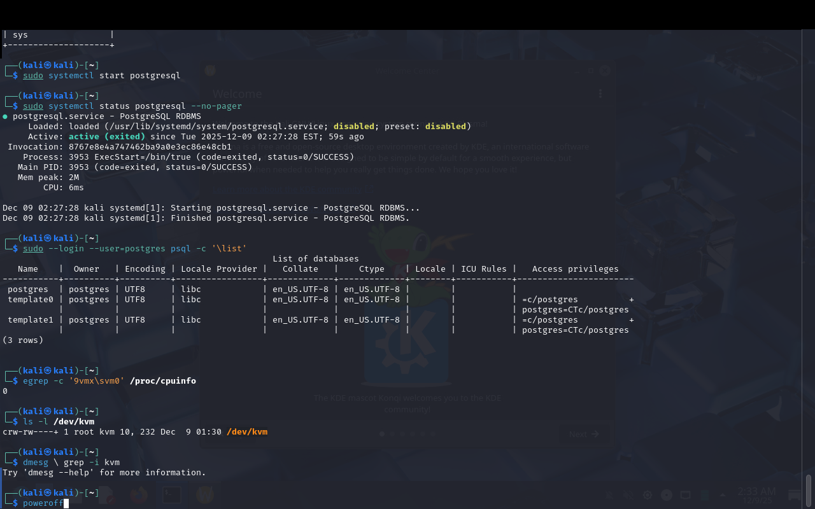Image resolution: width=815 pixels, height=509 pixels.
Task: Click the show desktop icon at panel end
Action: tap(795, 495)
